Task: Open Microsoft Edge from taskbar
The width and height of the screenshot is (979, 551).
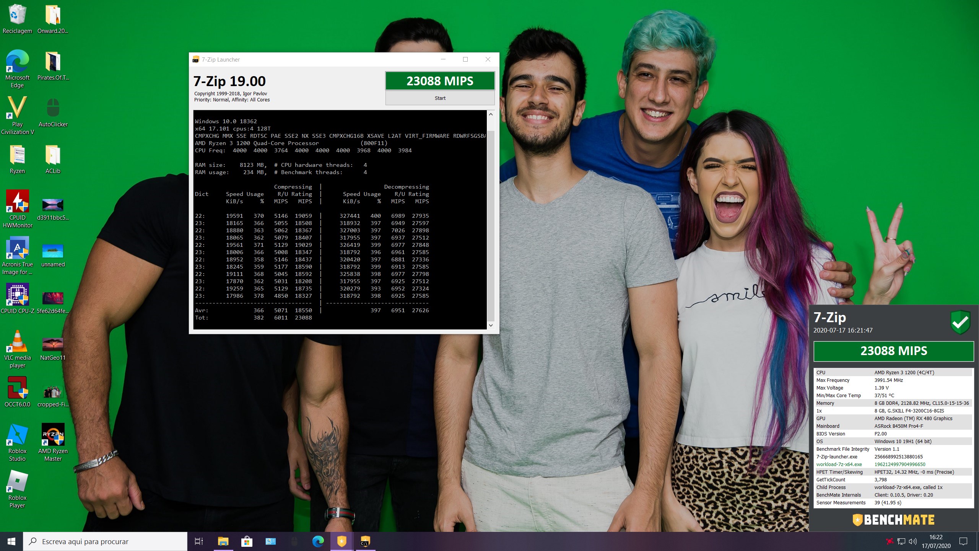Action: point(318,541)
